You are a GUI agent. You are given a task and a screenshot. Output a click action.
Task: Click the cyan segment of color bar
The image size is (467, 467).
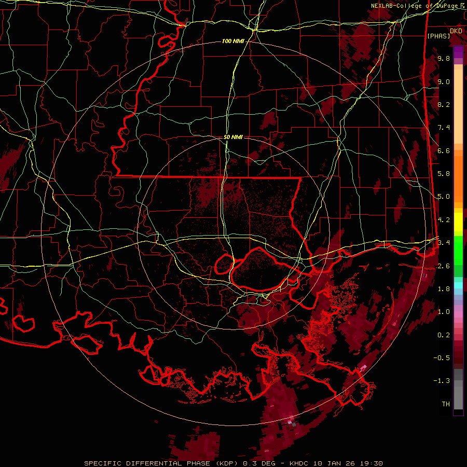coord(458,285)
